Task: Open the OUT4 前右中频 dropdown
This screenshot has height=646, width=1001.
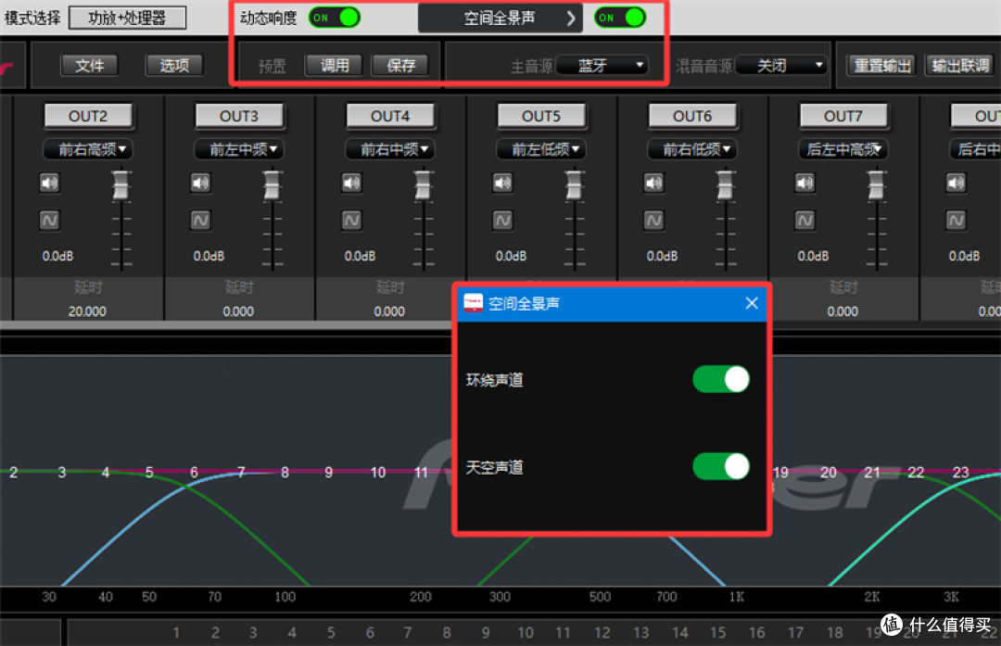Action: click(x=391, y=149)
